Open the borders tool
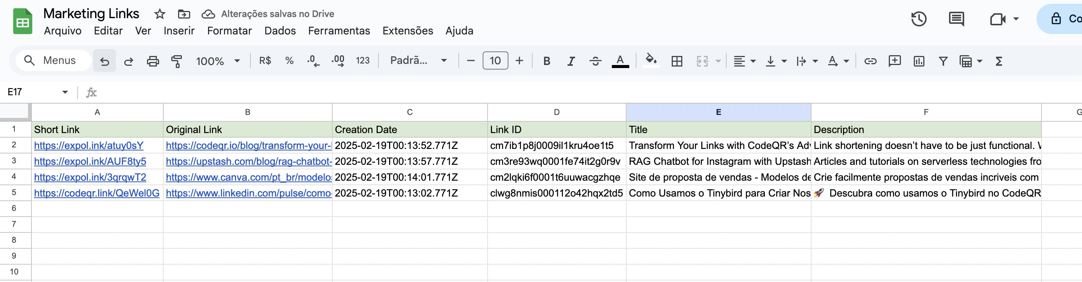This screenshot has height=282, width=1082. [x=677, y=61]
